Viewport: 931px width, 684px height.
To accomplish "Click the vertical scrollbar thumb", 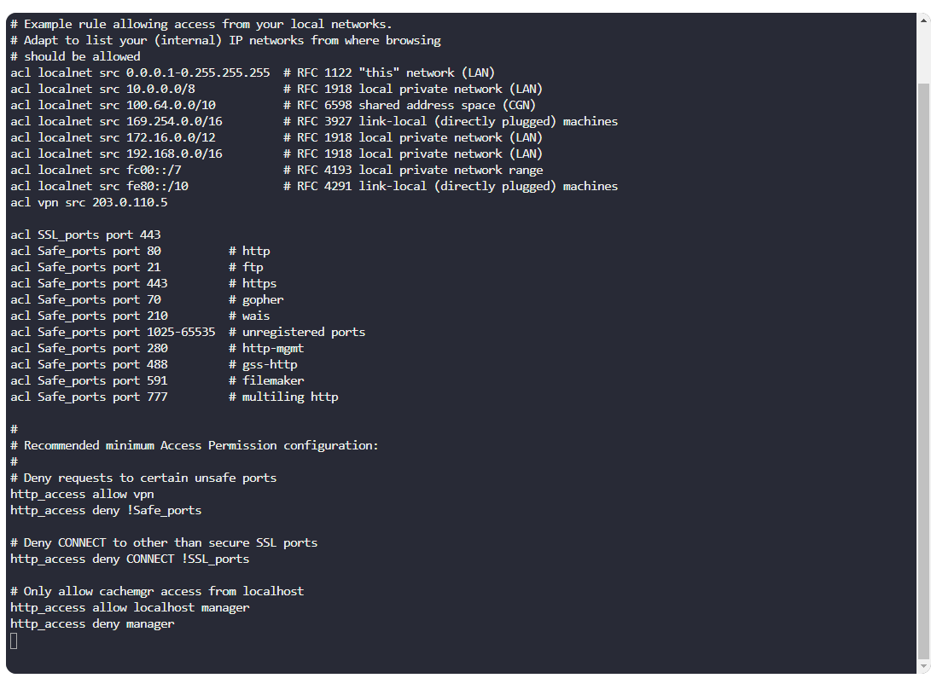I will click(924, 367).
